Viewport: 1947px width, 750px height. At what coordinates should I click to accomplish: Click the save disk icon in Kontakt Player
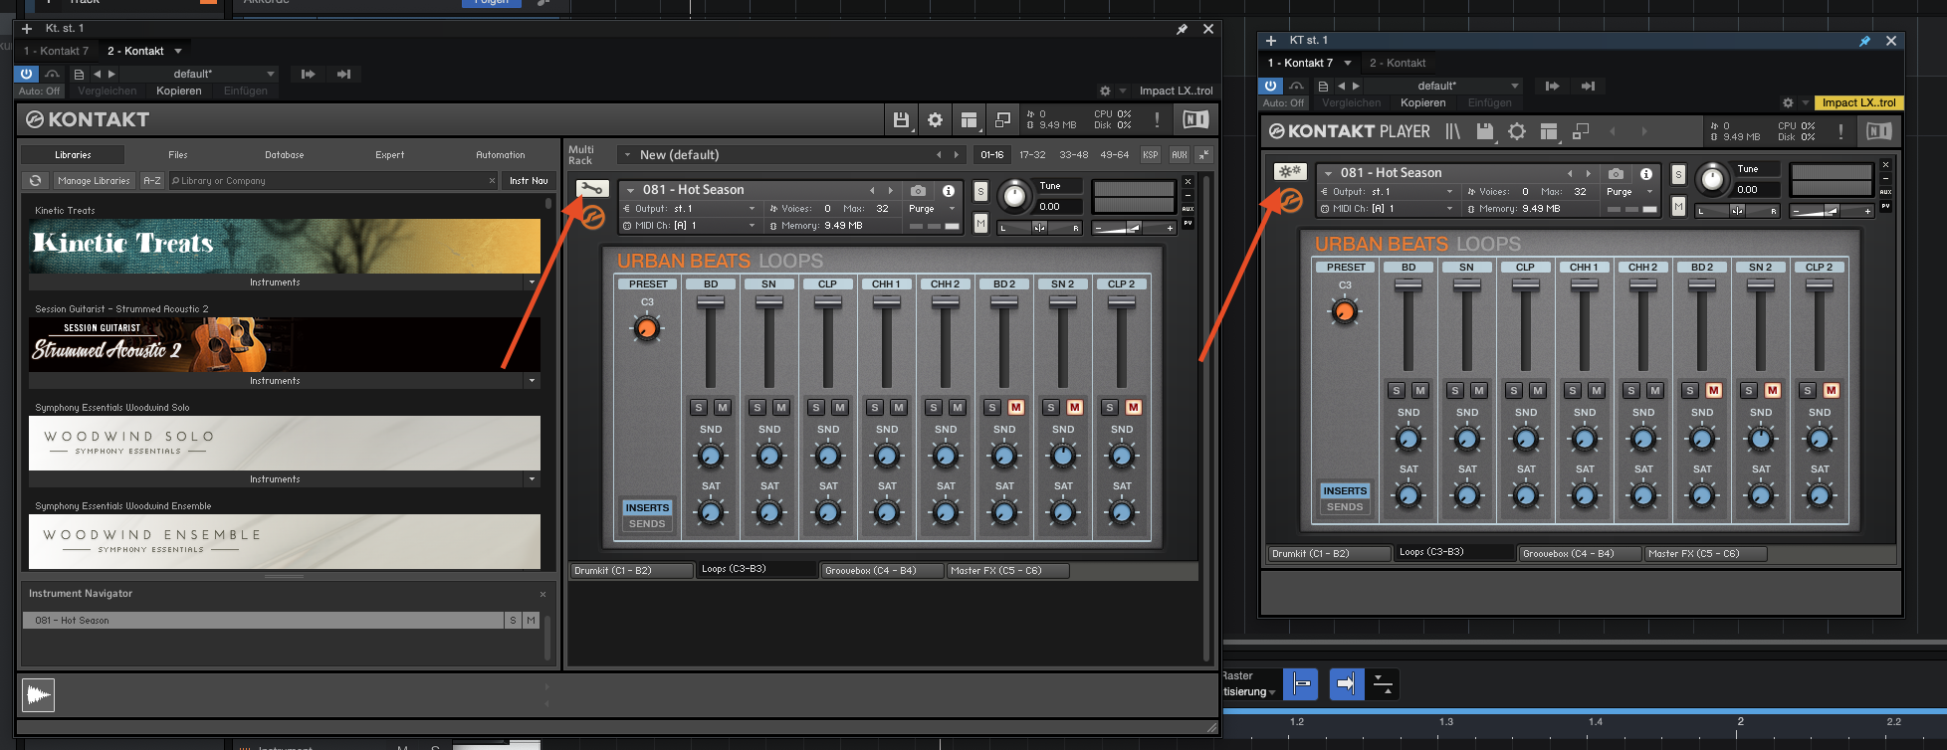pyautogui.click(x=1485, y=131)
